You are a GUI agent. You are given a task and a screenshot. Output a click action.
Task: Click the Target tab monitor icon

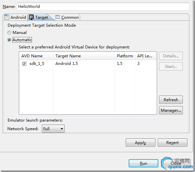[31, 17]
